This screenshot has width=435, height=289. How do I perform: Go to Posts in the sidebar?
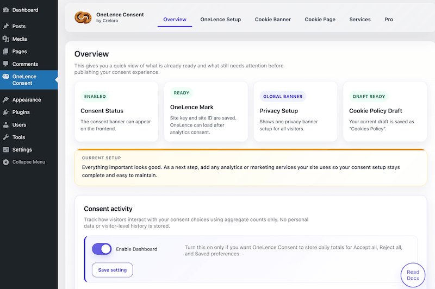coord(19,26)
